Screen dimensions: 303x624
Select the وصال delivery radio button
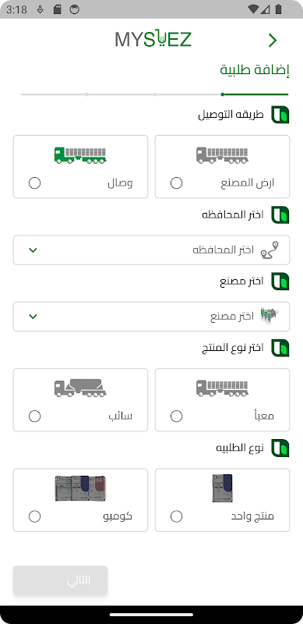34,183
